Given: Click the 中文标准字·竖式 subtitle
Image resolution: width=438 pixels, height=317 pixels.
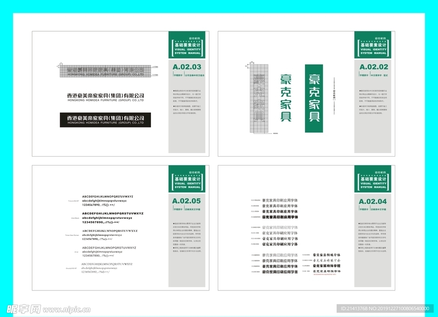Looking at the screenshot, I should (379, 75).
